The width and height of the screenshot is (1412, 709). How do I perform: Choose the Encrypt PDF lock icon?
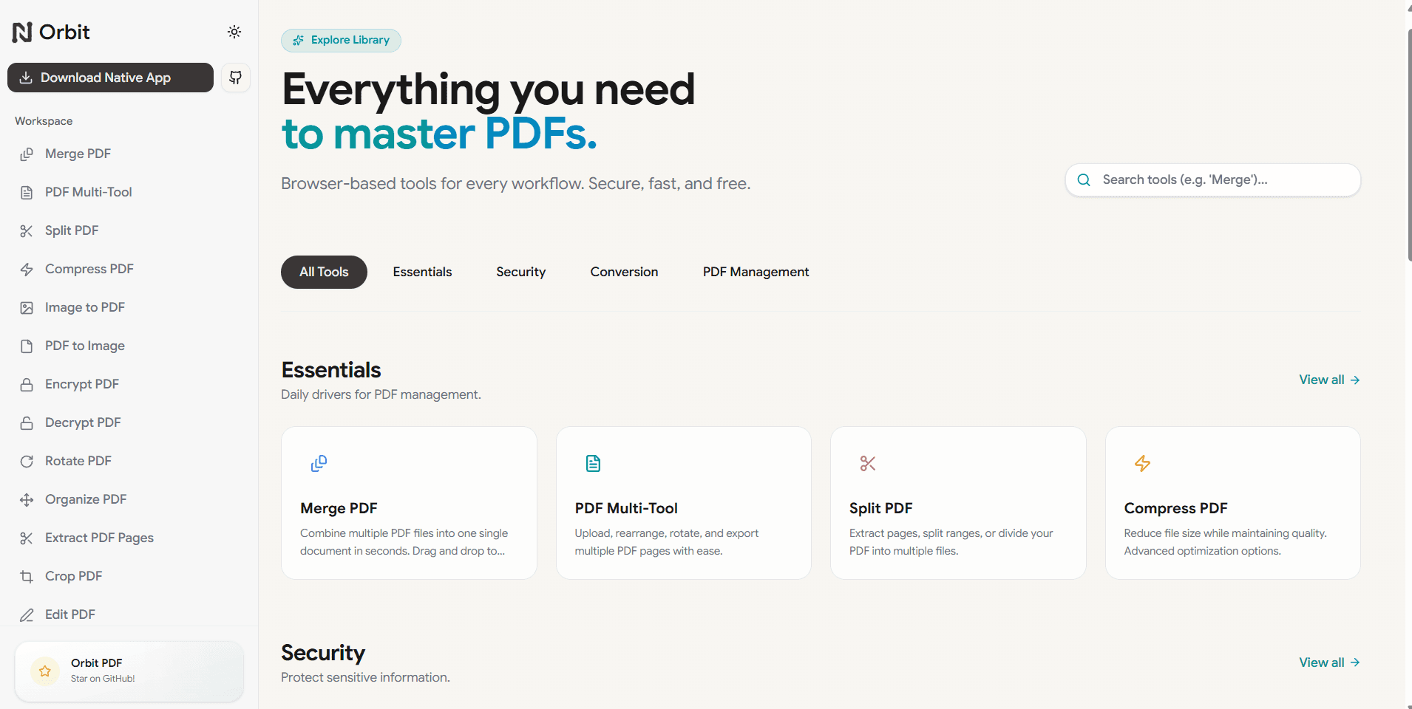[27, 385]
